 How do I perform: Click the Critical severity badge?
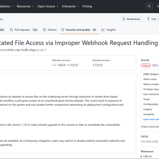[146, 66]
